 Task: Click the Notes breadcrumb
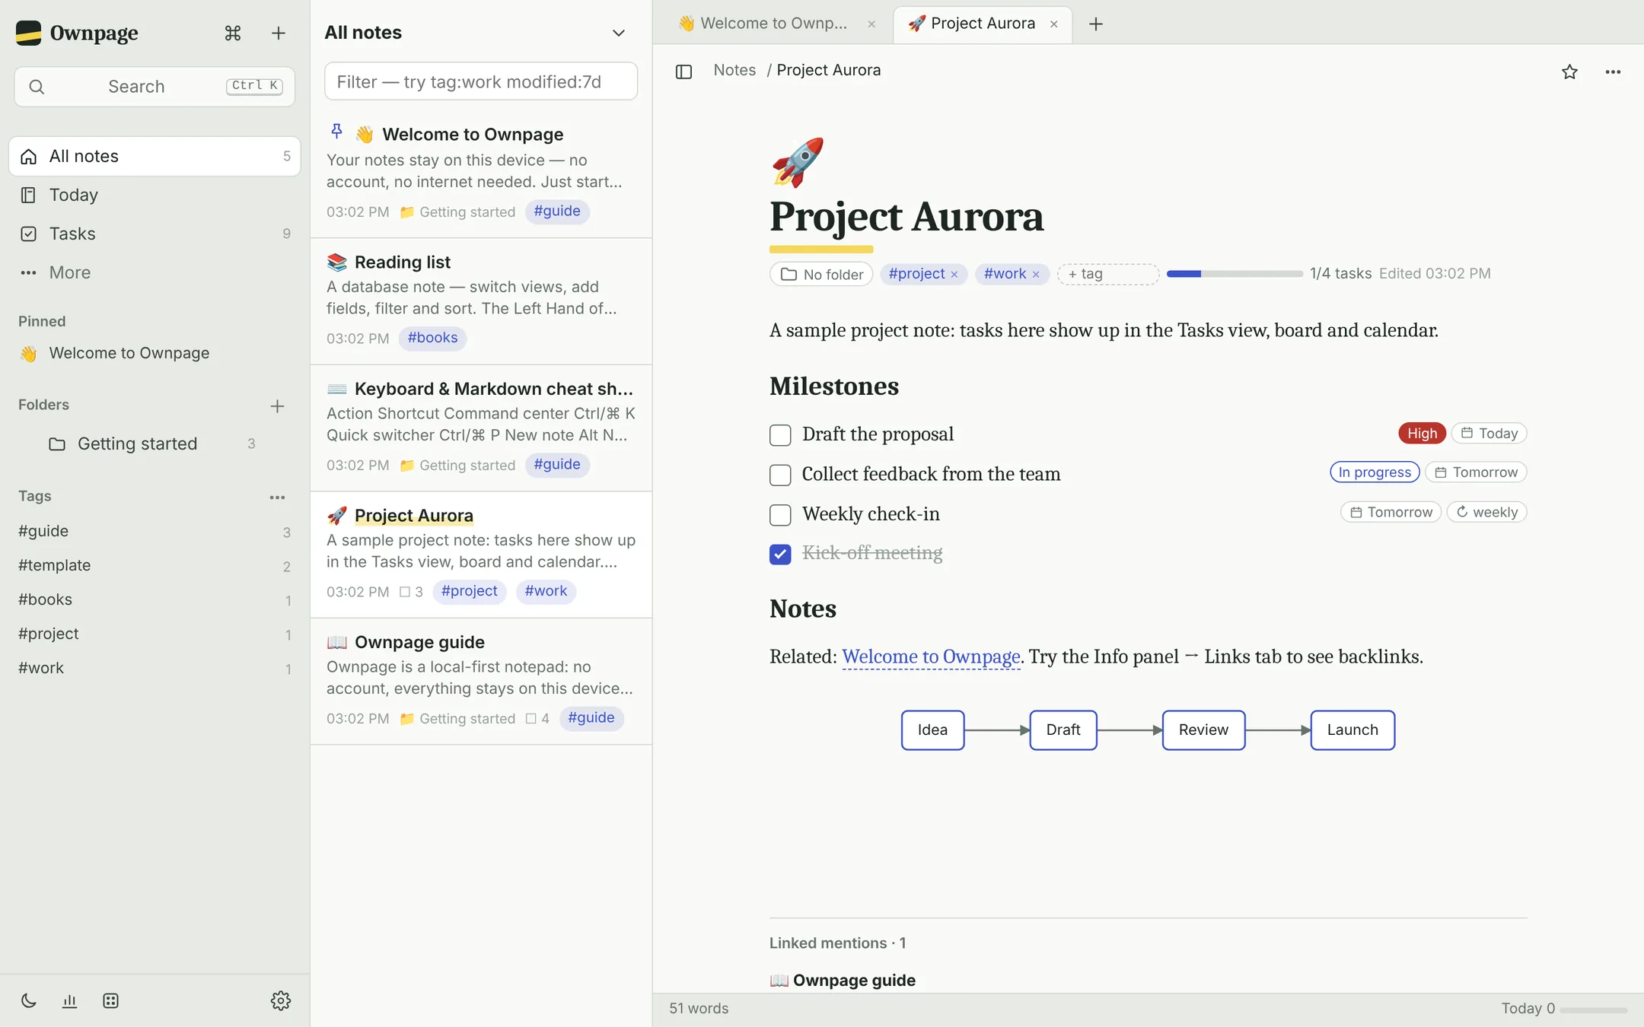click(734, 70)
